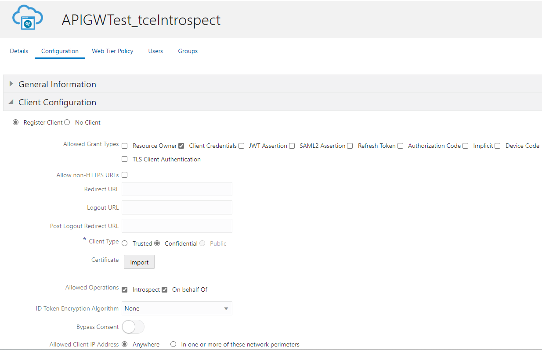Check Allow non-HTTPS URLs
The height and width of the screenshot is (350, 542).
point(125,175)
